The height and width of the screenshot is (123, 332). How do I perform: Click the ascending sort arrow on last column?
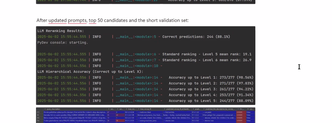pyautogui.click(x=248, y=109)
